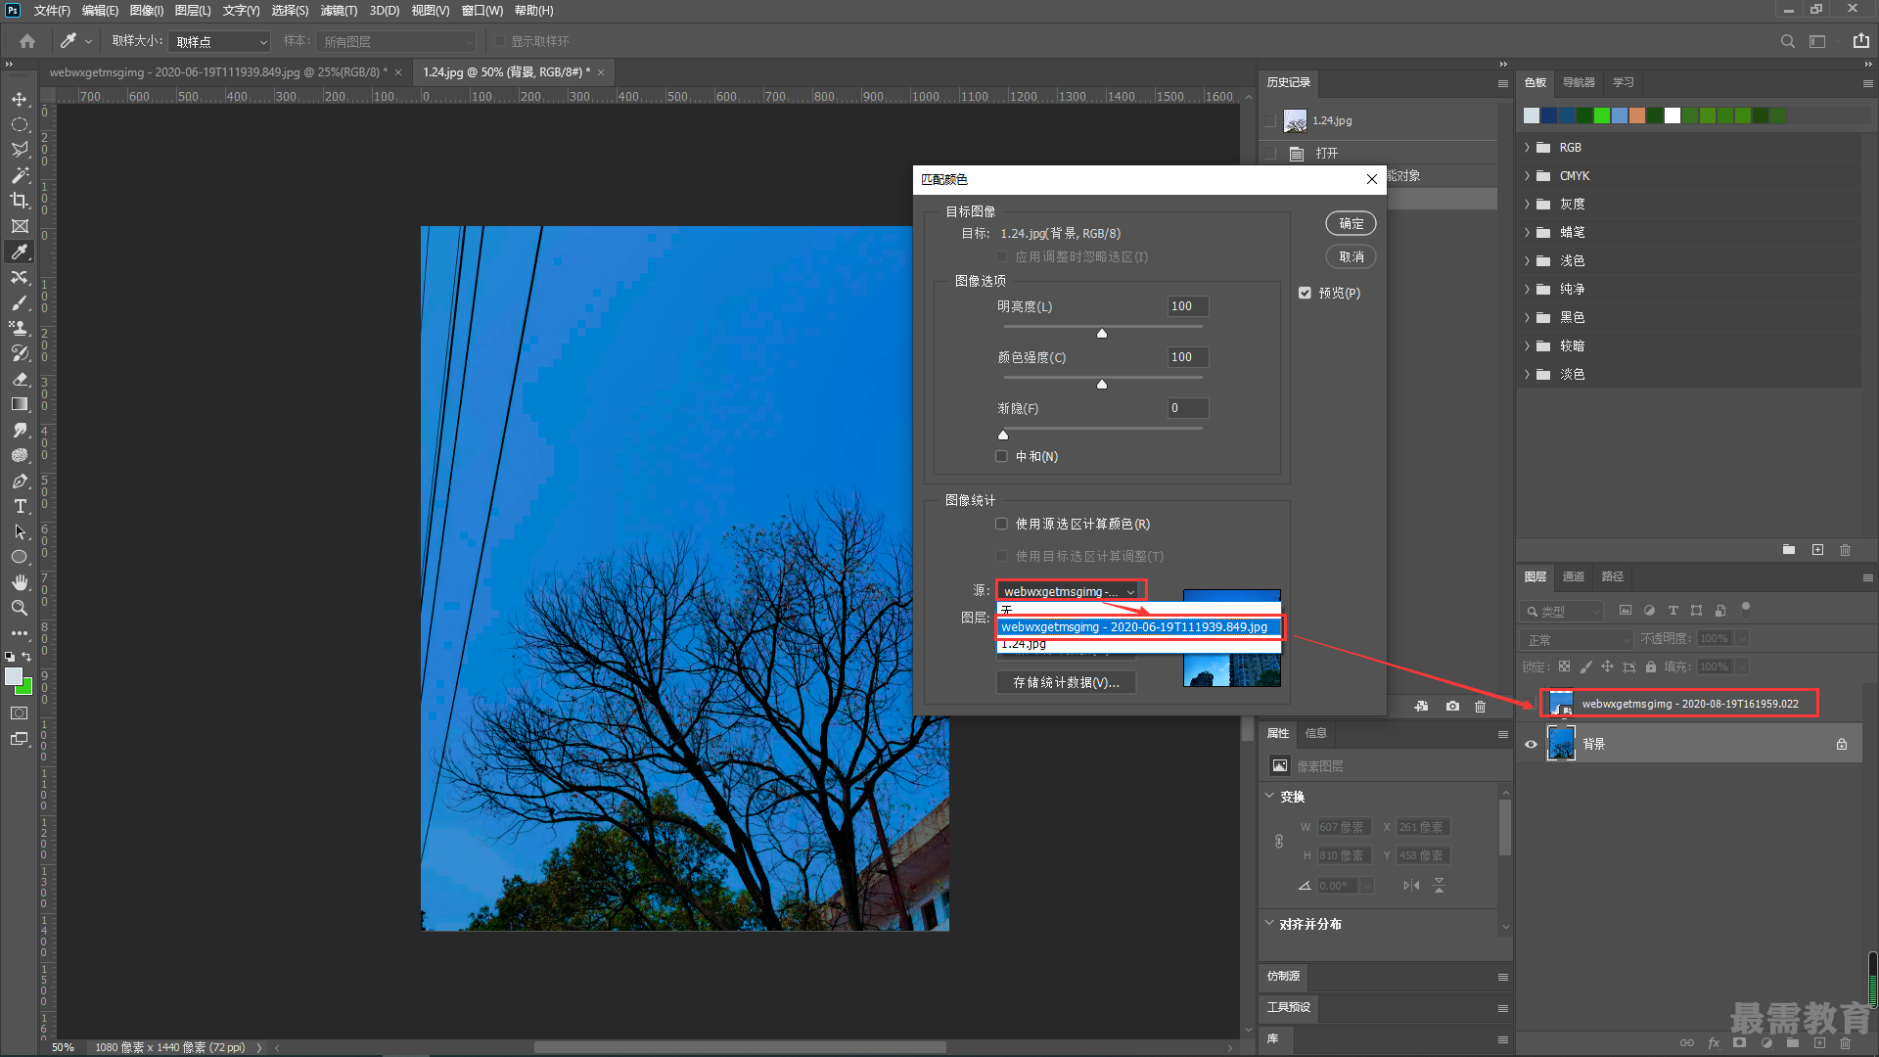The width and height of the screenshot is (1879, 1057).
Task: Open the 路径 tab in layers panel
Action: (1612, 576)
